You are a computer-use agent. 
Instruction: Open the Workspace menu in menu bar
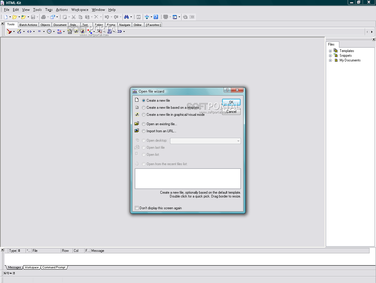80,10
